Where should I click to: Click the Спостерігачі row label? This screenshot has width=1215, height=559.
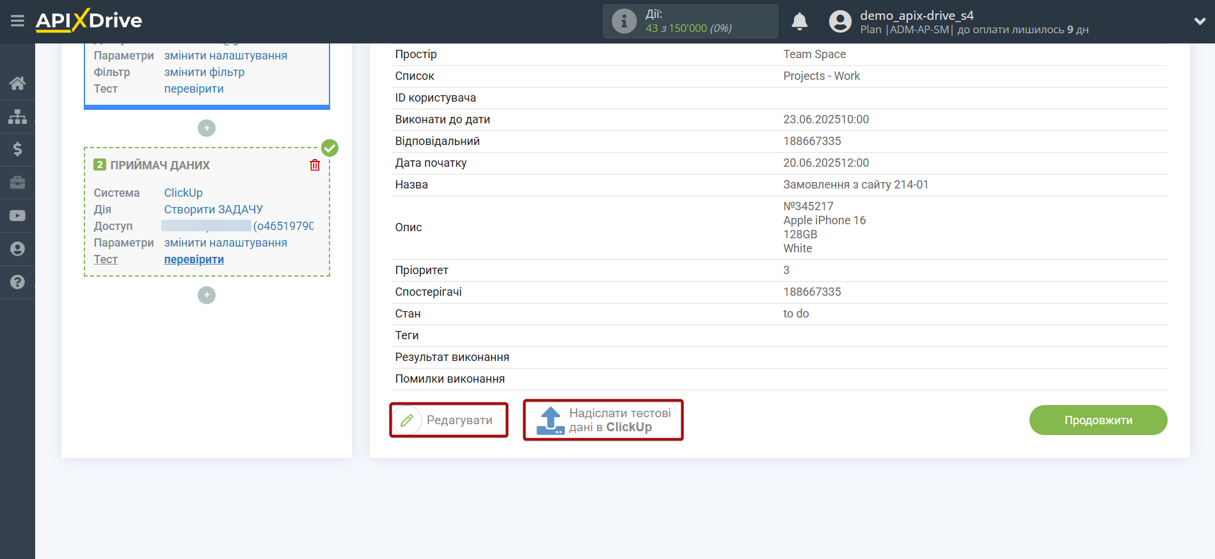point(428,292)
